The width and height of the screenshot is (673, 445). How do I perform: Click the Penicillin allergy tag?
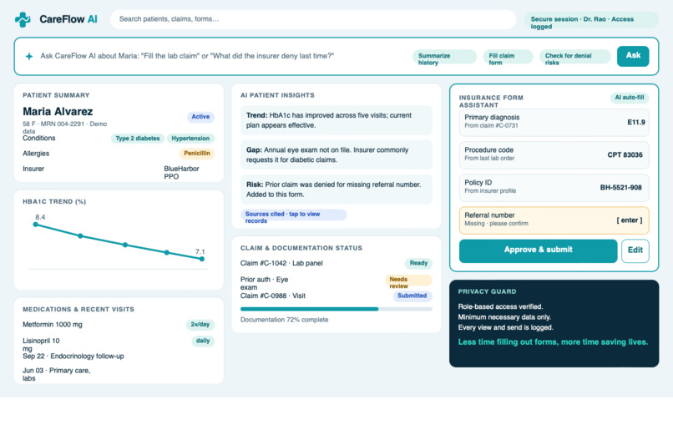pyautogui.click(x=196, y=153)
